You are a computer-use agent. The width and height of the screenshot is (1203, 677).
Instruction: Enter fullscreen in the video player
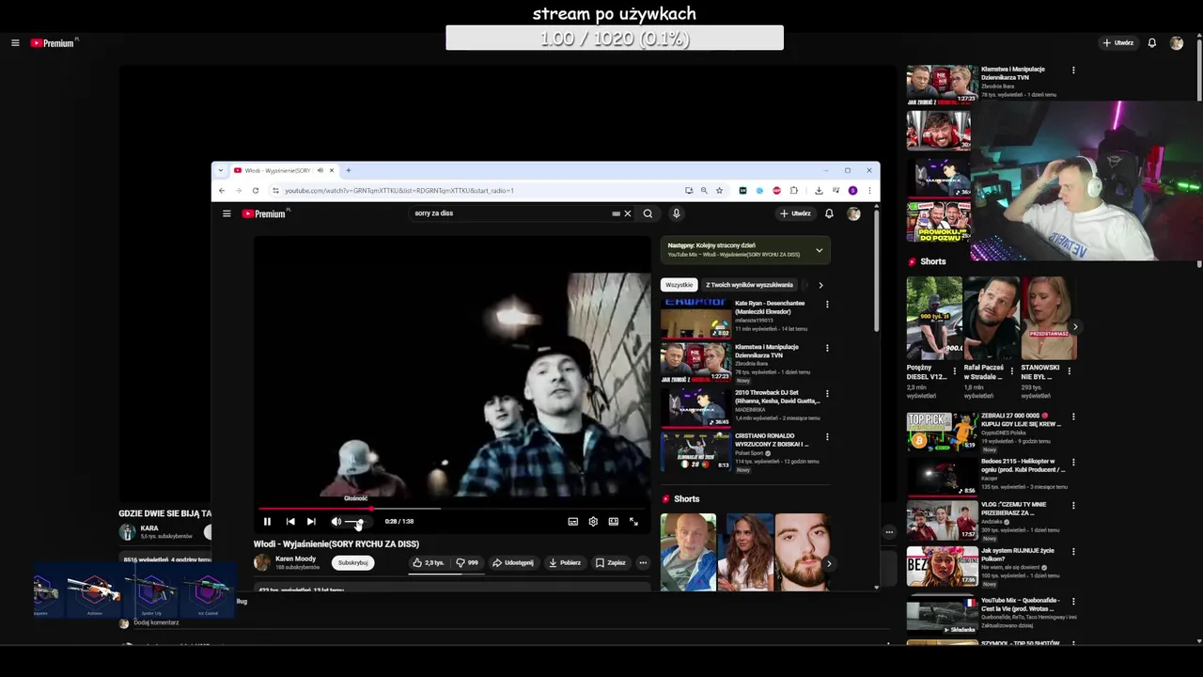(633, 521)
